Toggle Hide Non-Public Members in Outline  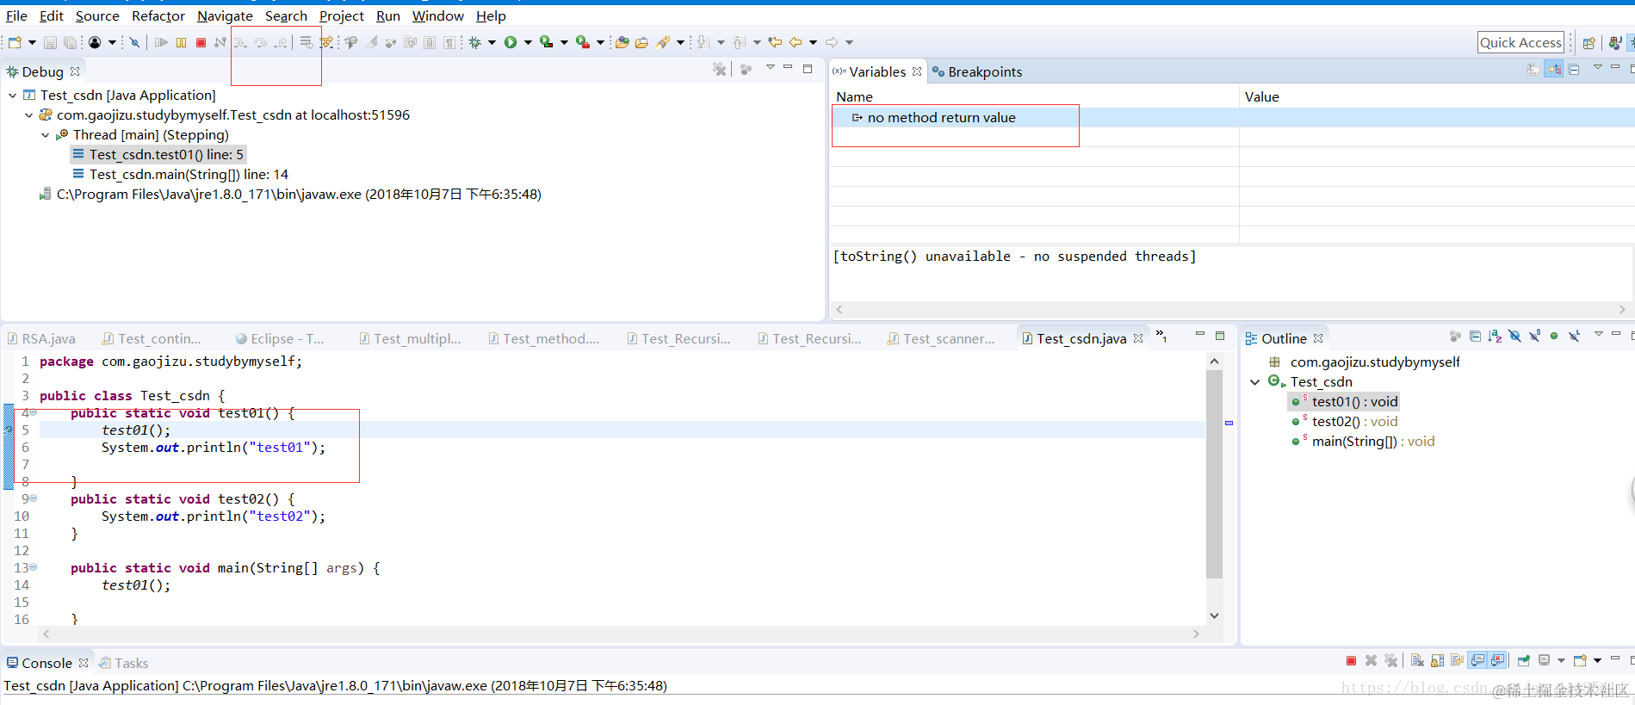tap(1554, 337)
